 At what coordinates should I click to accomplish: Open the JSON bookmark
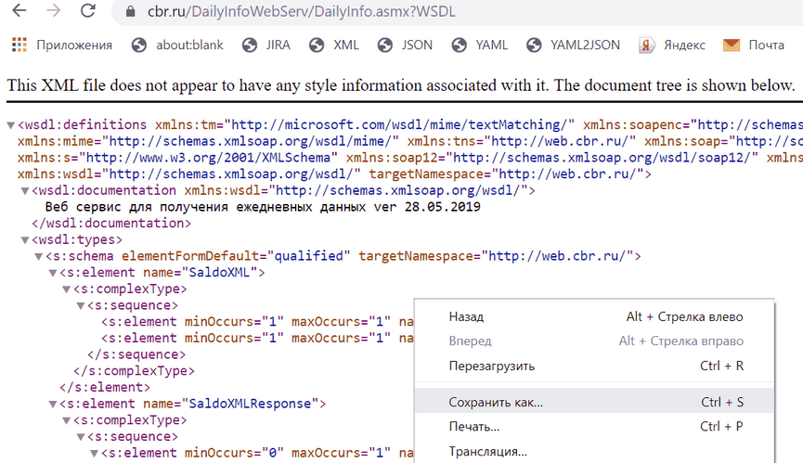pos(405,45)
